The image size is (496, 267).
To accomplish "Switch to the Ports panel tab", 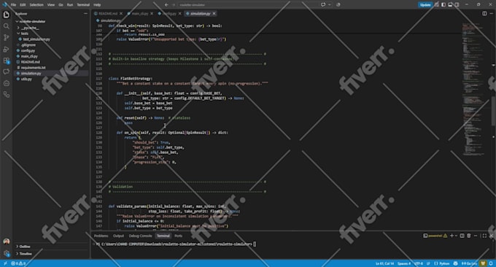I will pos(179,236).
